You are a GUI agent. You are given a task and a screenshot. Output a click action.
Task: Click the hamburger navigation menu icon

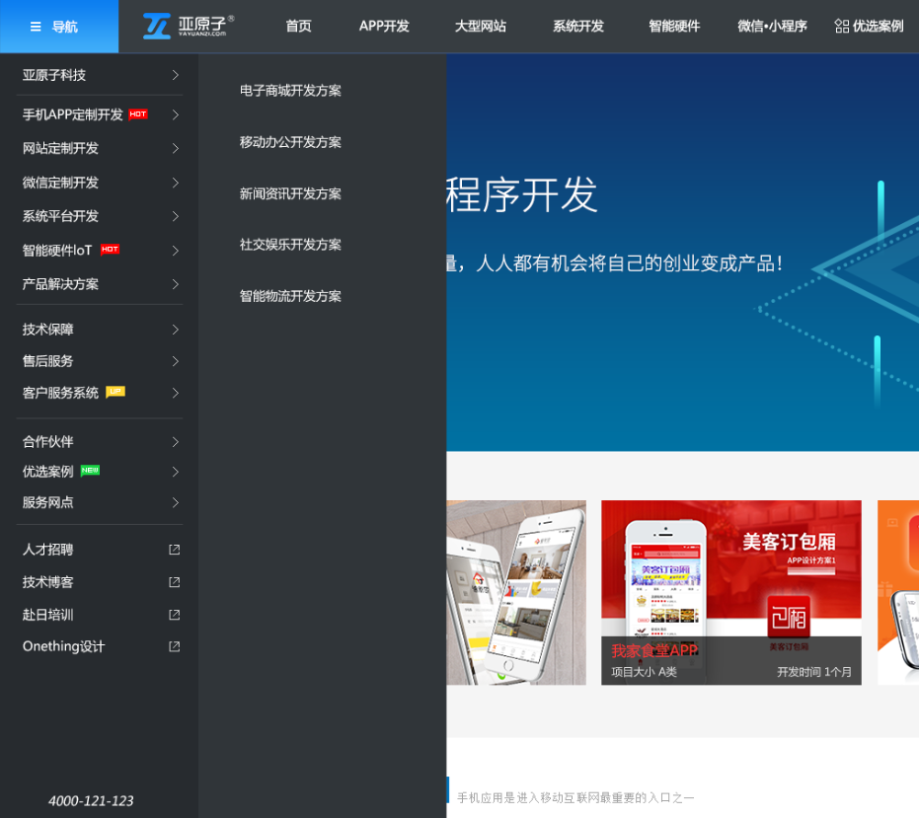click(36, 27)
